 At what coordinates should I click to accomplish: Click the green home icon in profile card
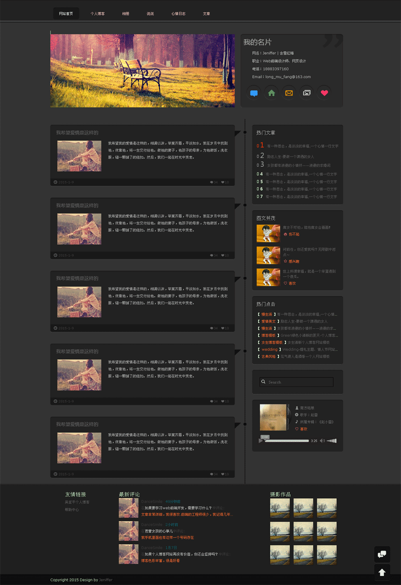[x=271, y=93]
